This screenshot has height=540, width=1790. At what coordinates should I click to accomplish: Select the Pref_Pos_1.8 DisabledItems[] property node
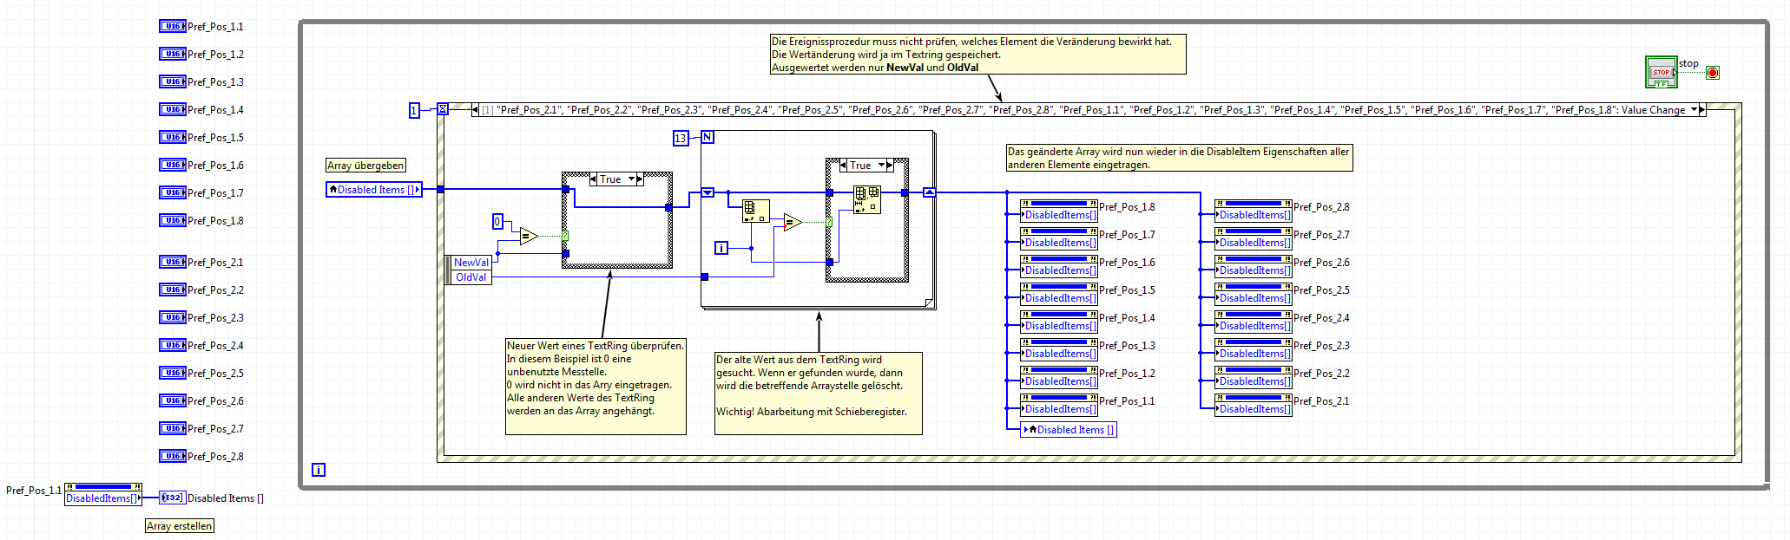click(1059, 211)
